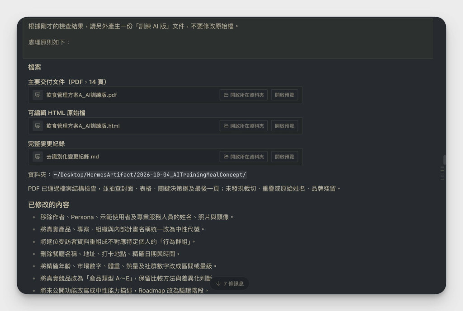Screen dimensions: 463x311
Task: Click file icon beside 飲食管理方案A_AI訓練版.html
Action: tap(38, 126)
